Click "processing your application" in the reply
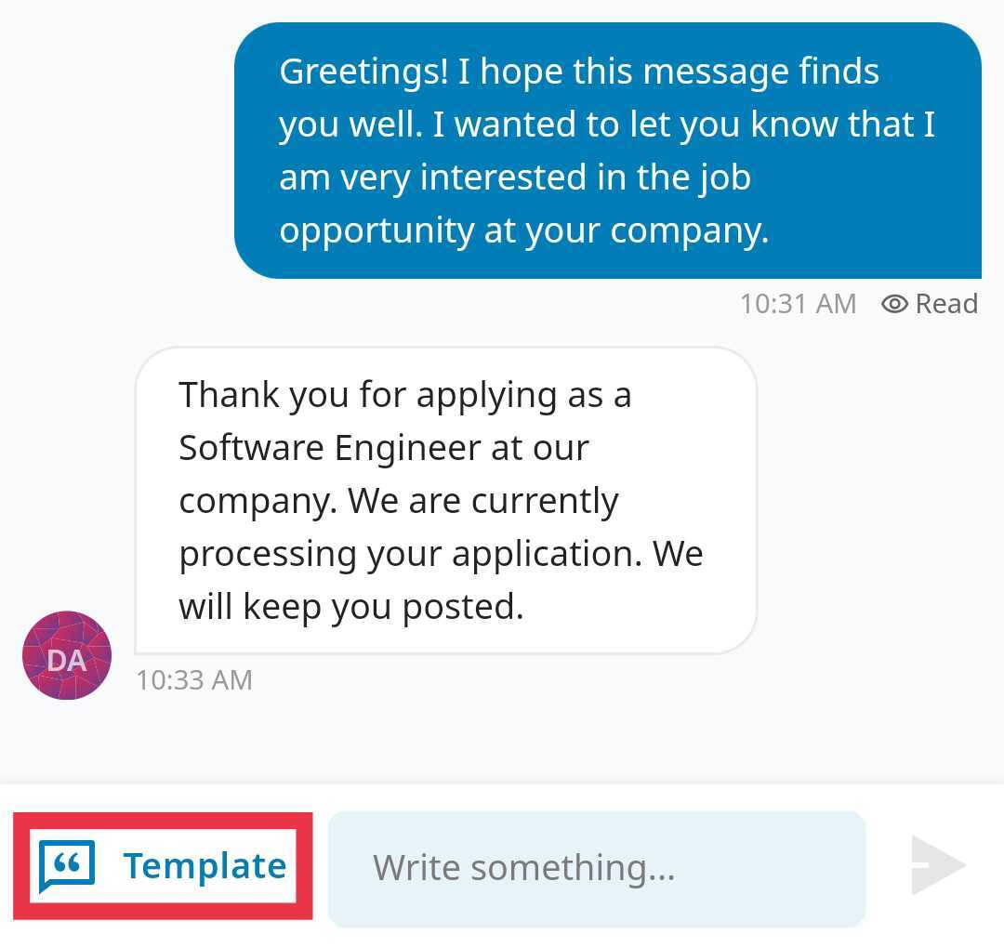The image size is (1004, 947). (x=409, y=554)
